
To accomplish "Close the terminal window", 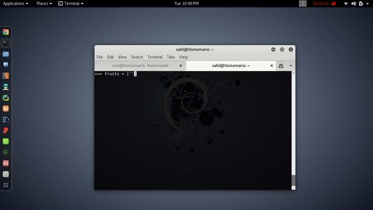I will pyautogui.click(x=291, y=50).
